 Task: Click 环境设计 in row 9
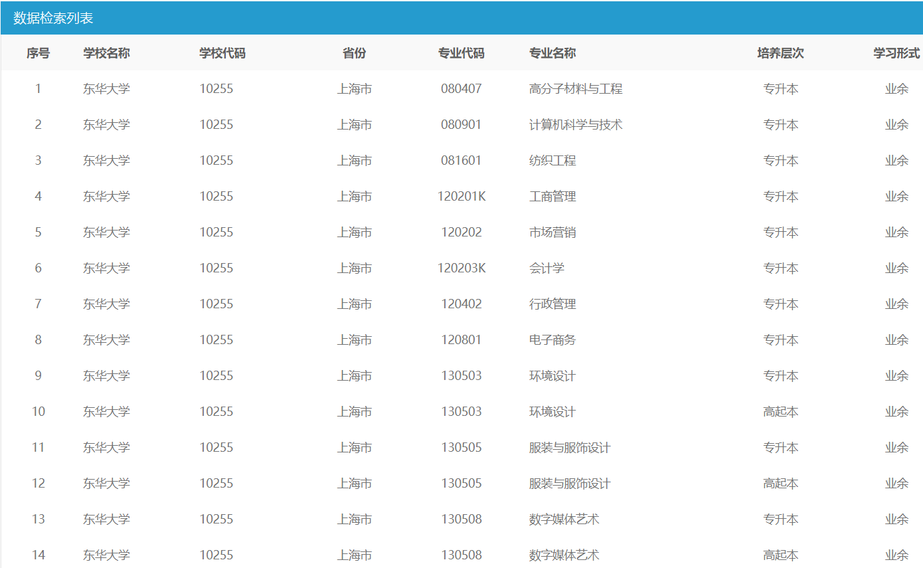point(552,376)
